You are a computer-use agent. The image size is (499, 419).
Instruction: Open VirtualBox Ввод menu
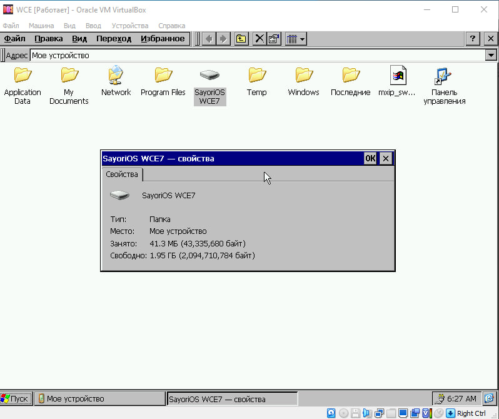point(93,26)
